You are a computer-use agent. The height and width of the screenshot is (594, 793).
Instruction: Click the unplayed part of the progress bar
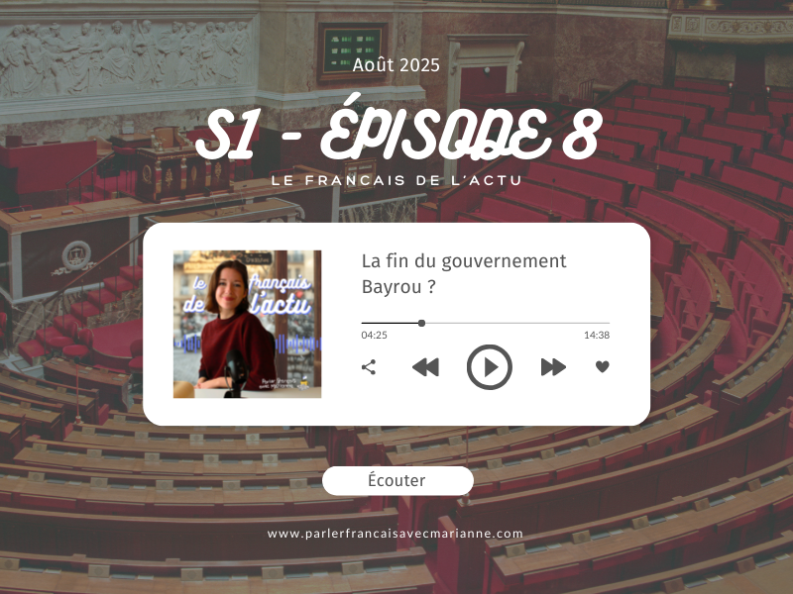coord(515,323)
